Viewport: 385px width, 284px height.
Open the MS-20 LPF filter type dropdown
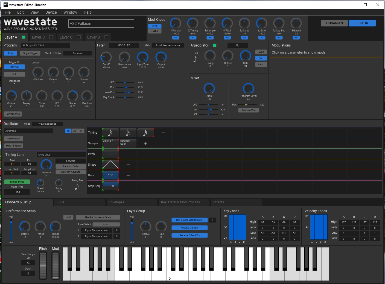click(x=124, y=45)
